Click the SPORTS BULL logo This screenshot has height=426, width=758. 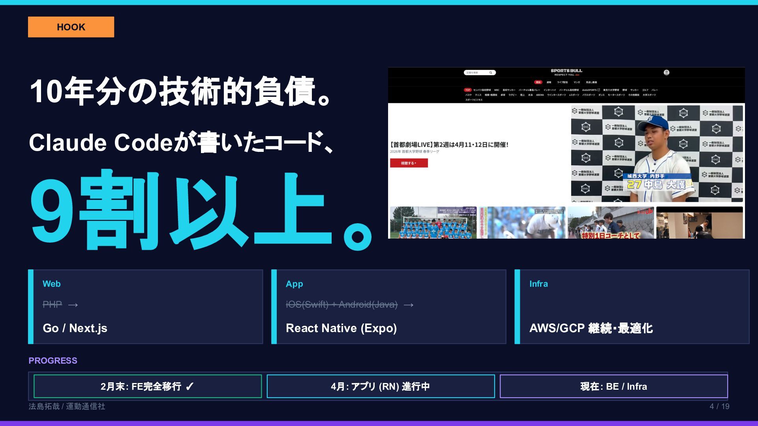pyautogui.click(x=566, y=72)
